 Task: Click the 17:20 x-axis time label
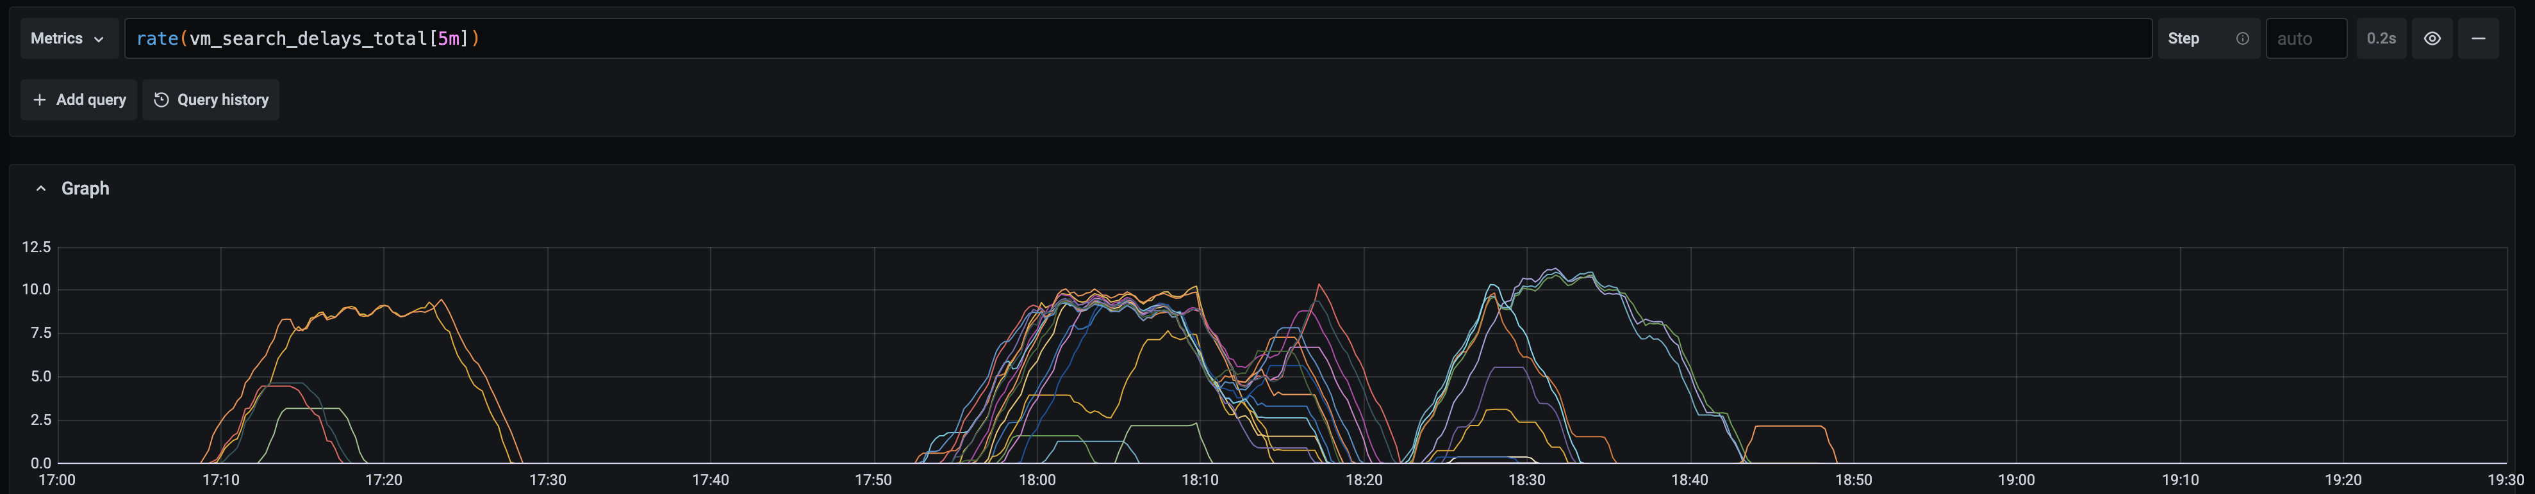point(384,481)
